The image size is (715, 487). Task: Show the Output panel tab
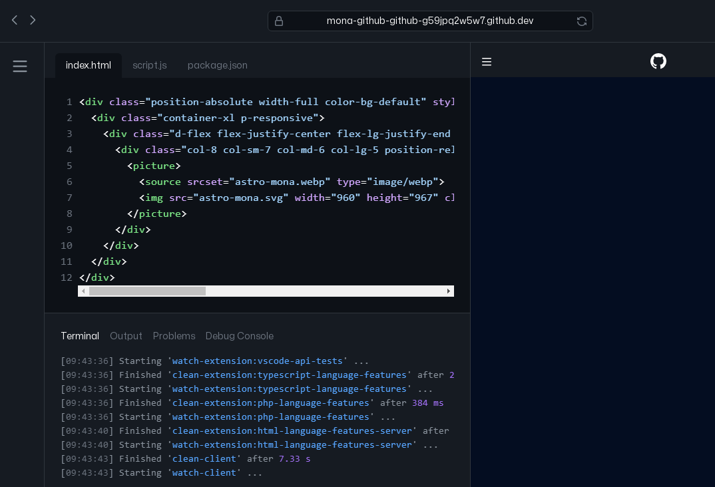(126, 336)
